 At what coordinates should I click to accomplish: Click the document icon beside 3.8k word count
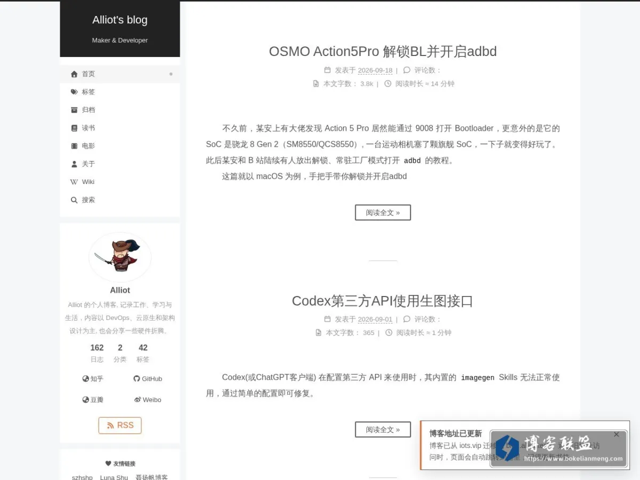pyautogui.click(x=316, y=84)
